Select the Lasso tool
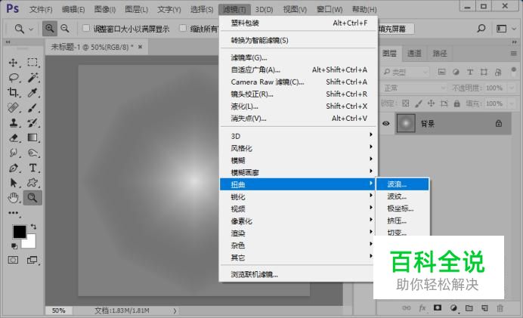Image resolution: width=523 pixels, height=318 pixels. [x=14, y=78]
